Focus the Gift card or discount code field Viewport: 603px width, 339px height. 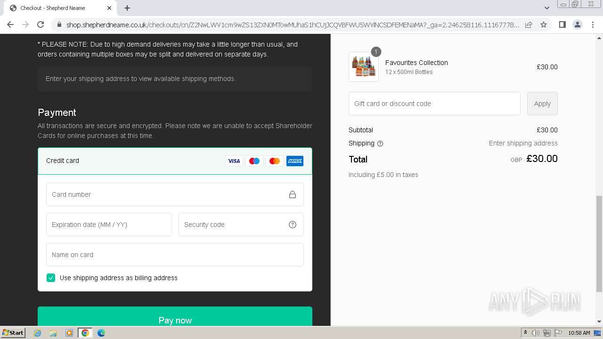(x=434, y=104)
